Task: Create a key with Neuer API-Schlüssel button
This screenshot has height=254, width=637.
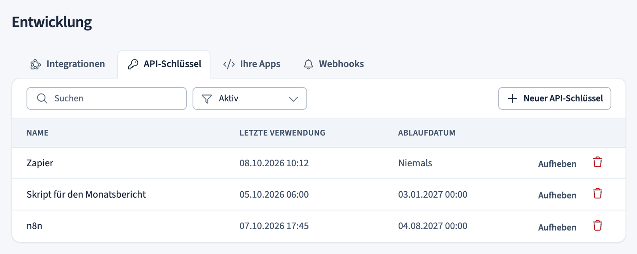Action: (555, 98)
